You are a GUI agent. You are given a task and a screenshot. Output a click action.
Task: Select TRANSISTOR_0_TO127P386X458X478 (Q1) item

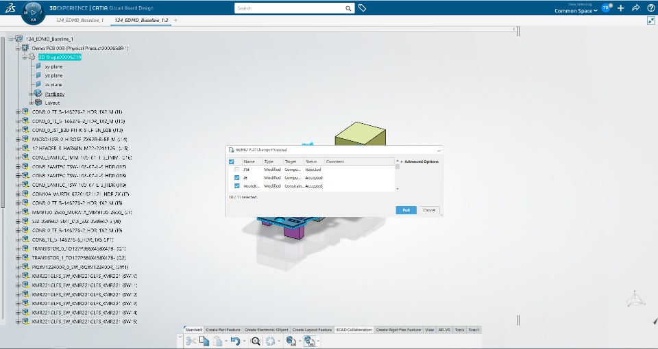click(x=78, y=248)
